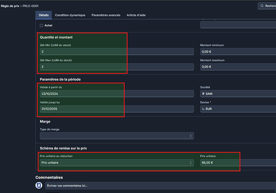Click the comment box to write a comment
The width and height of the screenshot is (276, 193).
(160, 185)
